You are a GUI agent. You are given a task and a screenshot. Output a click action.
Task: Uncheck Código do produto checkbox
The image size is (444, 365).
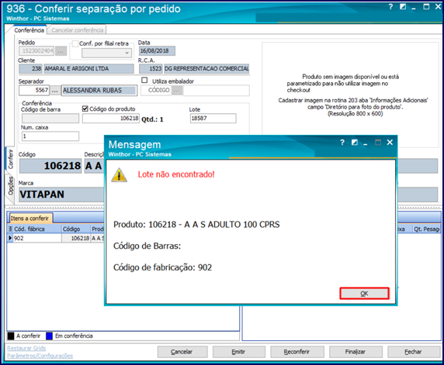coord(85,108)
